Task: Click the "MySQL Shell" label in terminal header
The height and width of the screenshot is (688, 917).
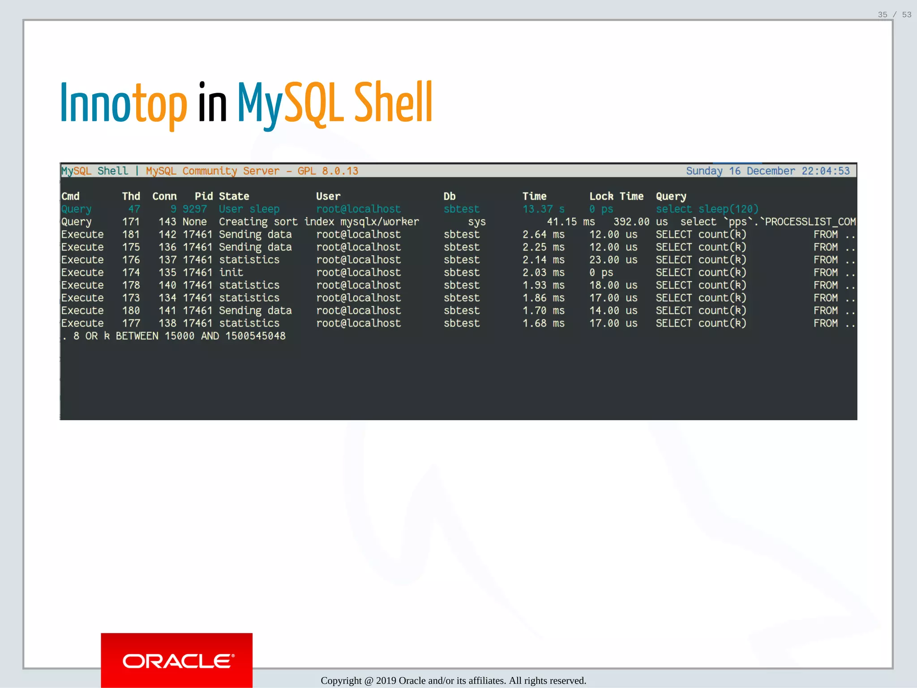Action: coord(94,171)
